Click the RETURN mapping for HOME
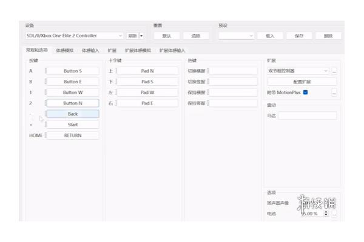 point(73,136)
